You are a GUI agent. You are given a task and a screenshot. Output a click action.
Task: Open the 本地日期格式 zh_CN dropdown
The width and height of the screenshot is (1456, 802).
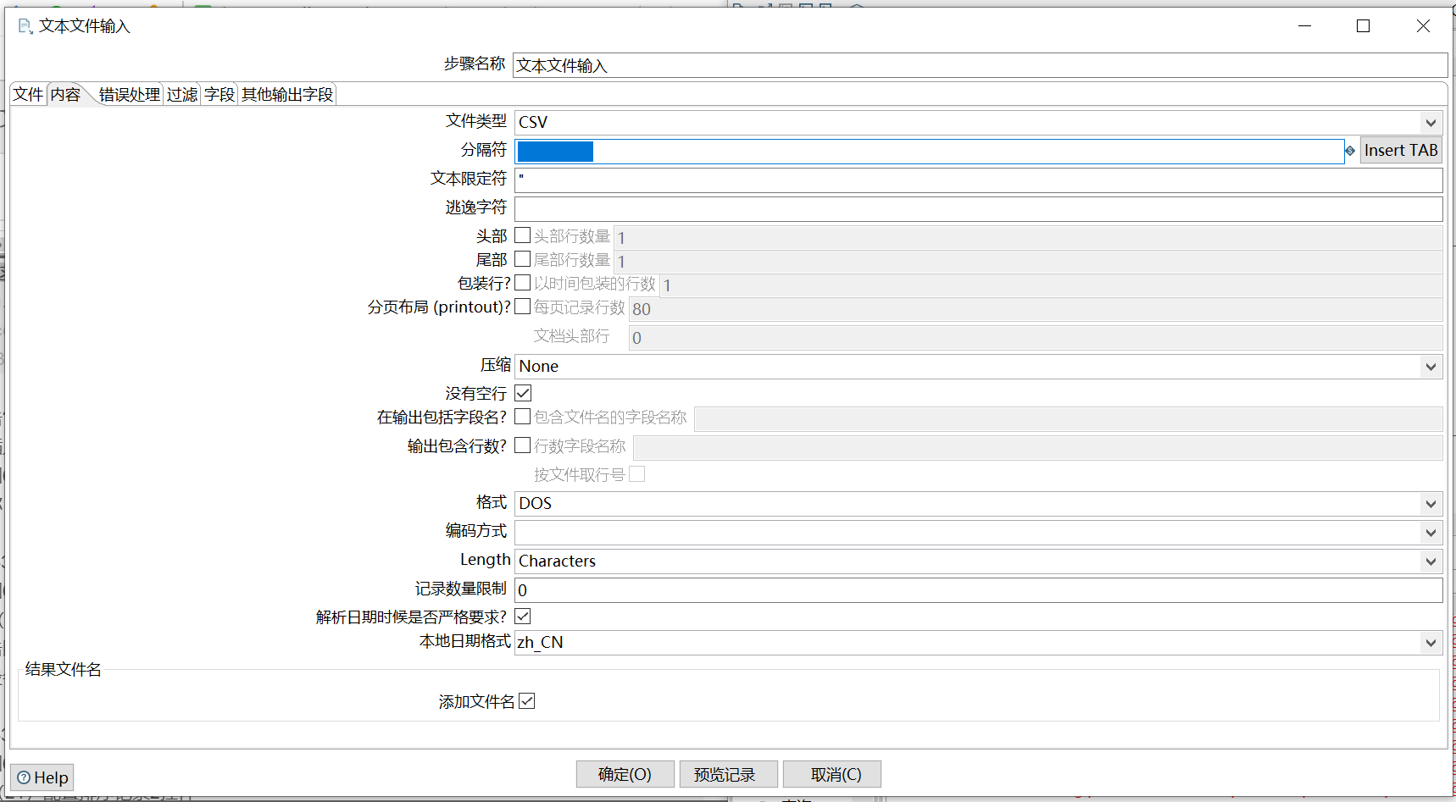point(1431,643)
